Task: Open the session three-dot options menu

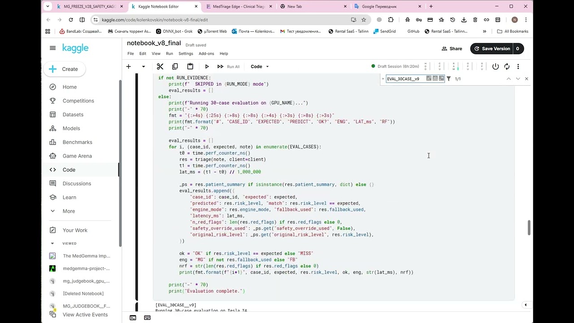Action: pos(518,66)
